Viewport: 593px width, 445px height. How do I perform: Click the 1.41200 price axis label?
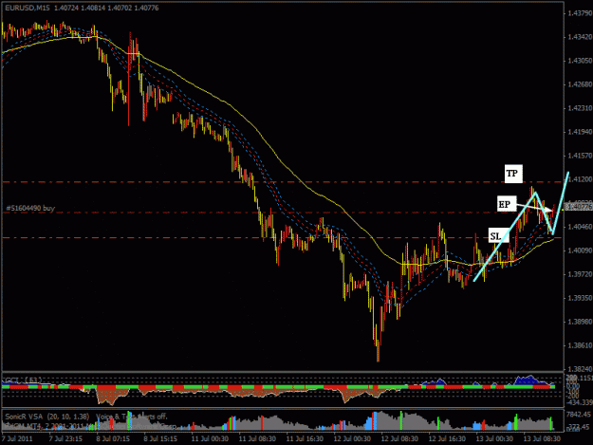(580, 179)
